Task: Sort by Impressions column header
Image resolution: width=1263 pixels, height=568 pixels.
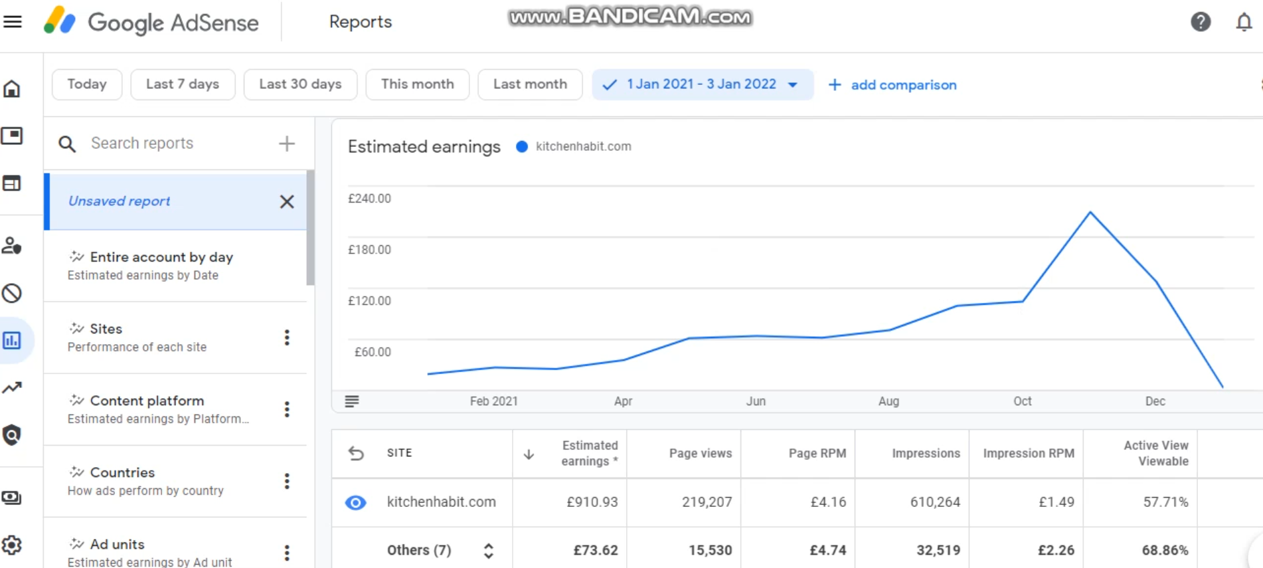Action: point(926,453)
